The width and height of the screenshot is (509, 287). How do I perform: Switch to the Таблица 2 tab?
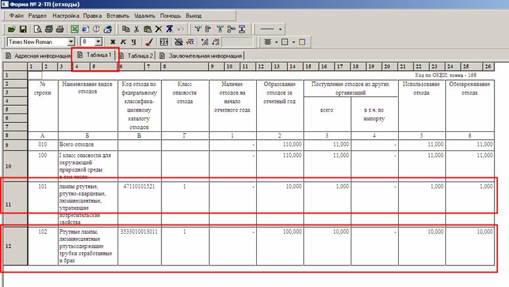pyautogui.click(x=137, y=56)
